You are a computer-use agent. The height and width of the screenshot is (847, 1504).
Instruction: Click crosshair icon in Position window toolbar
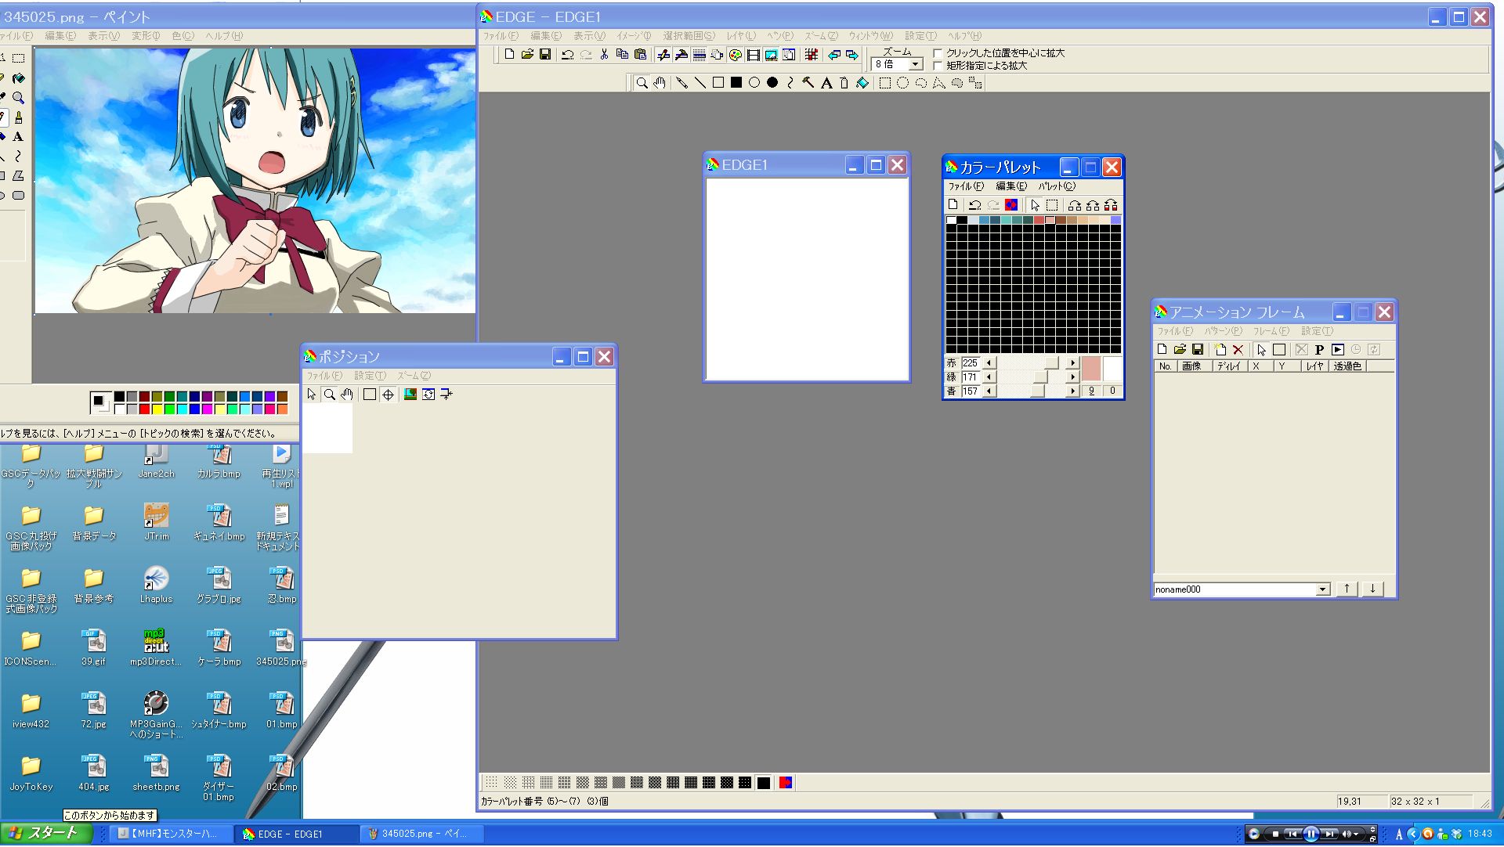click(388, 394)
